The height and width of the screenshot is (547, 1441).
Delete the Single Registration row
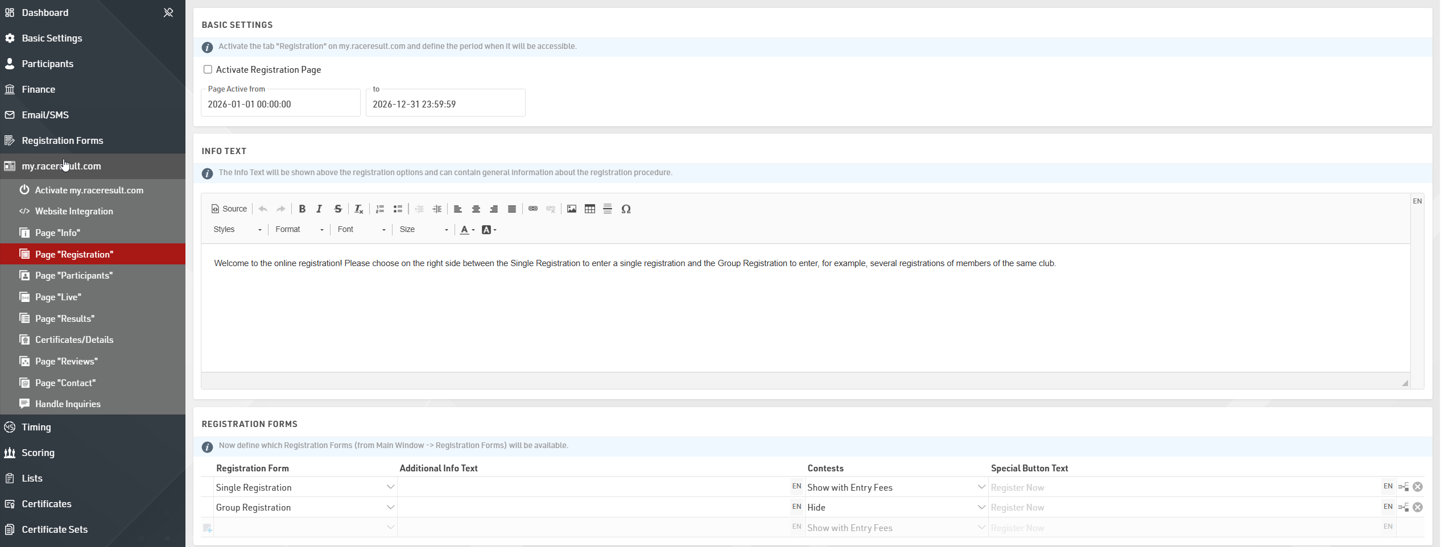(1418, 487)
